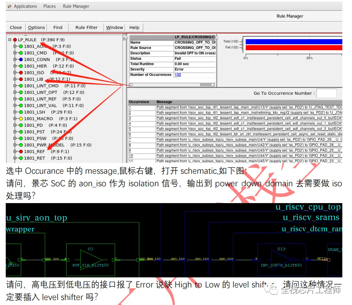Select the 1801_PWR_MODEL tree item

click(x=44, y=145)
